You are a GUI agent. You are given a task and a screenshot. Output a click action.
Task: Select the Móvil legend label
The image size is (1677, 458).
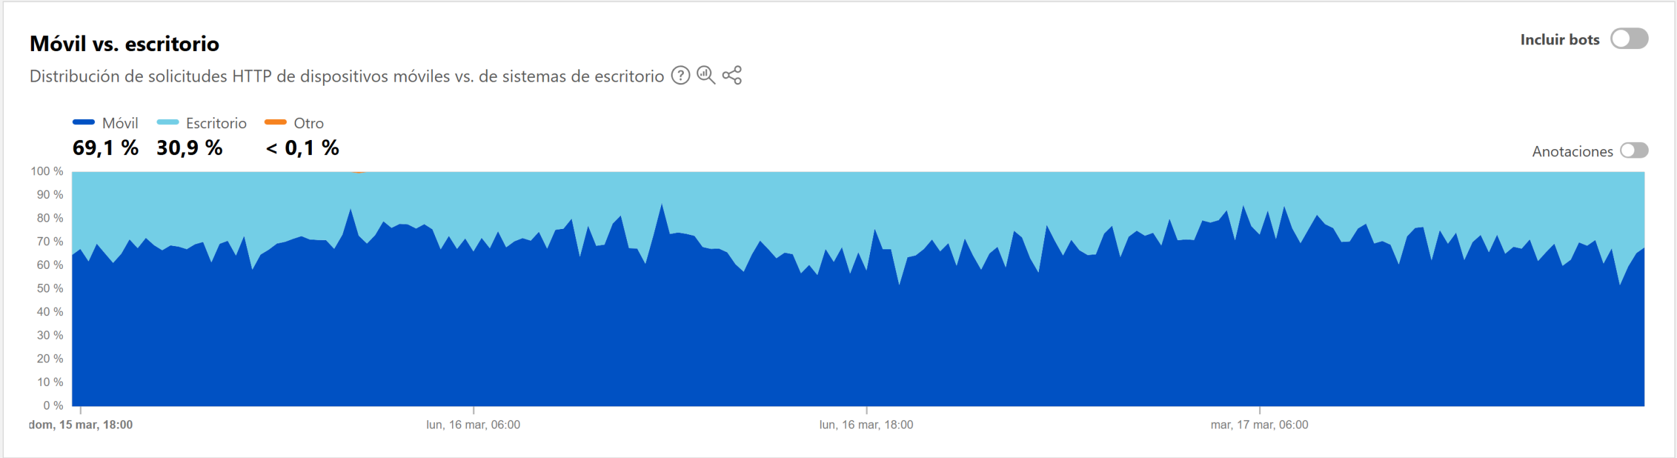(121, 124)
